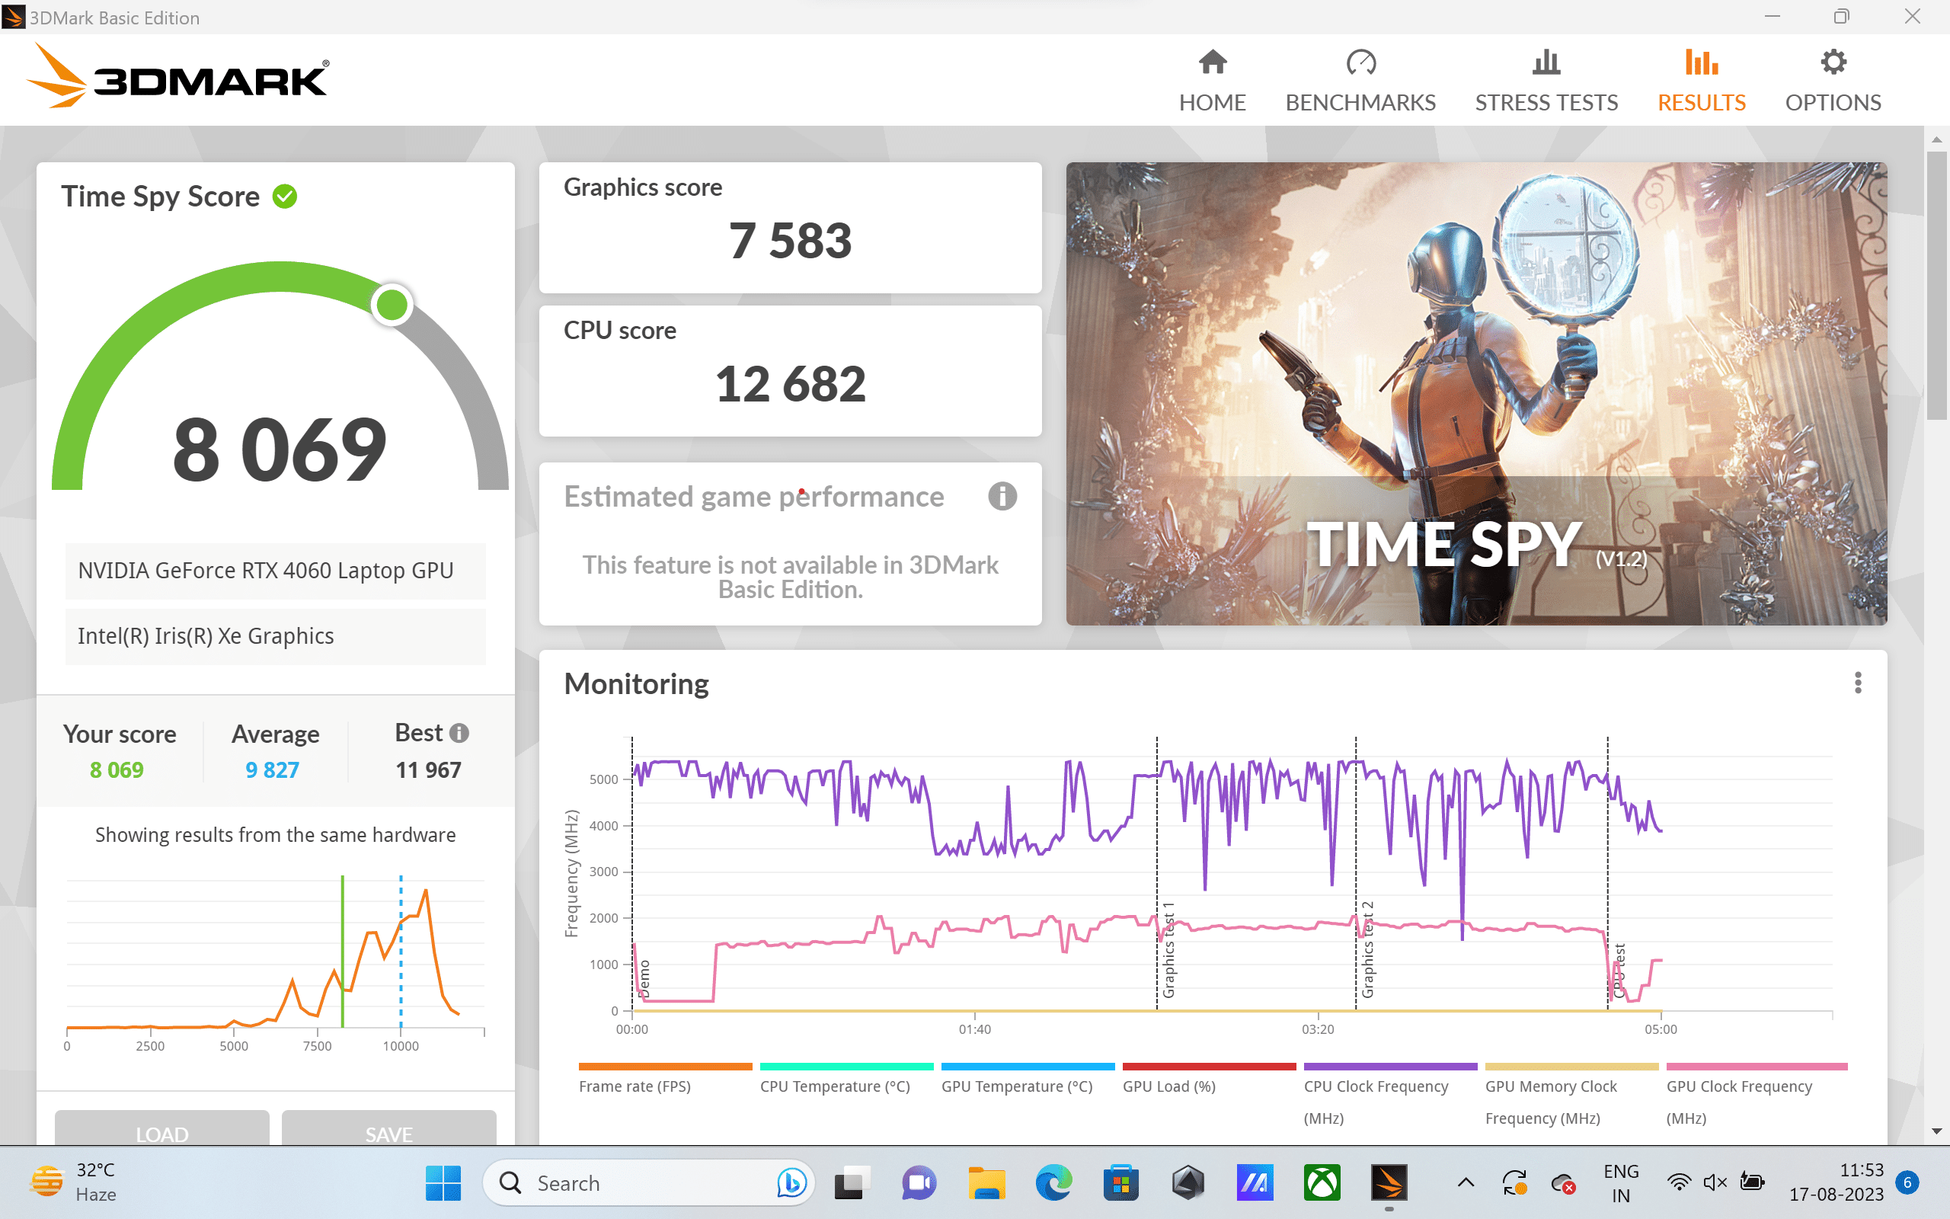Toggle the GPU Memory Clock Frequency legend item

pos(1571,1096)
